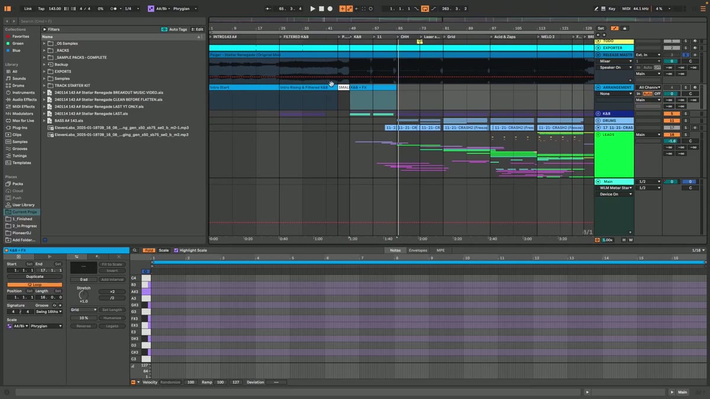The width and height of the screenshot is (710, 399).
Task: Open the Swing 16ths groove dropdown
Action: pos(49,312)
